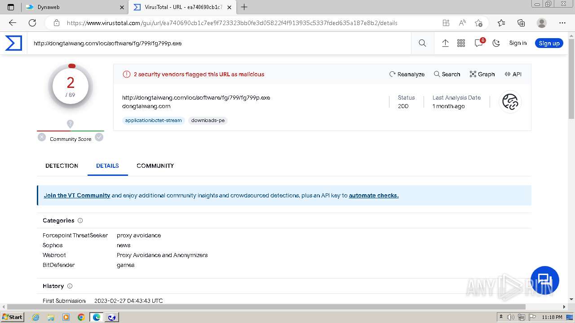Click the upload file icon
This screenshot has height=323, width=575.
tap(445, 43)
